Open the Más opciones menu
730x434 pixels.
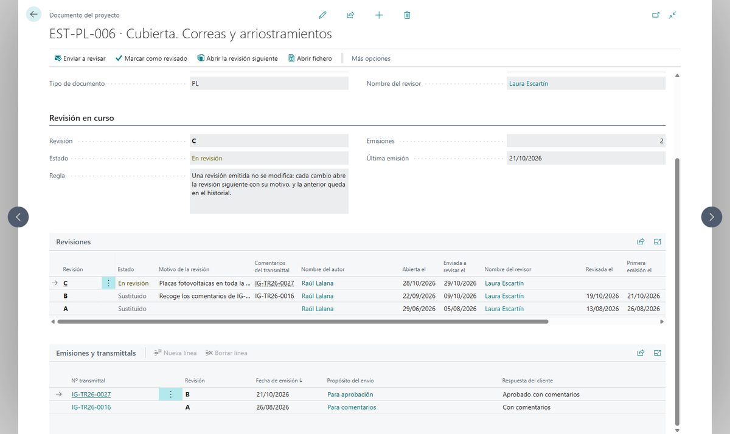coord(371,58)
